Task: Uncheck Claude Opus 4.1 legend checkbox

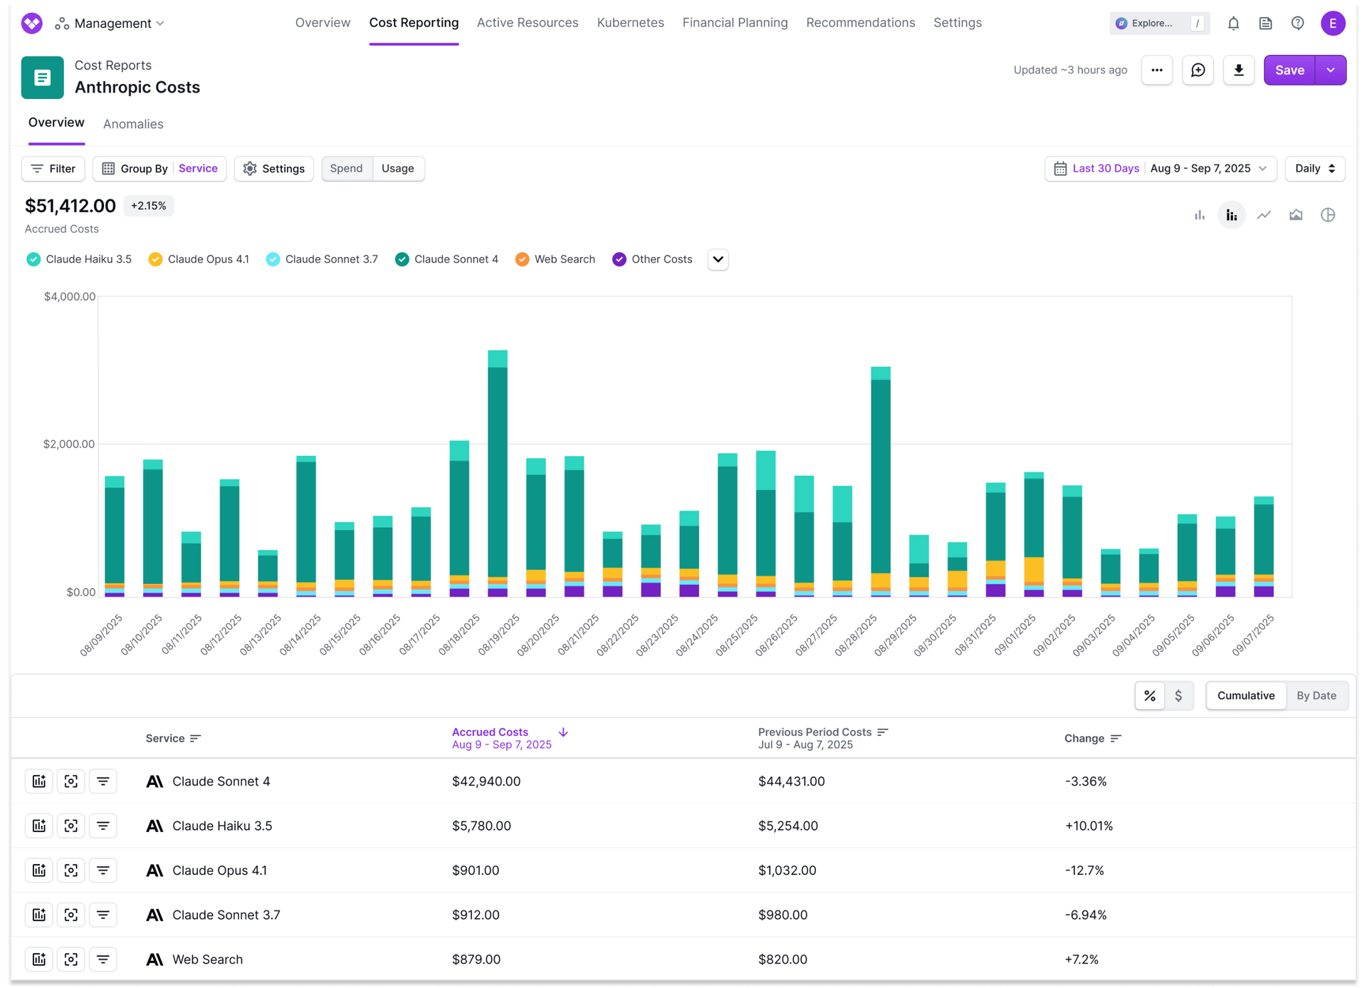Action: pyautogui.click(x=155, y=259)
